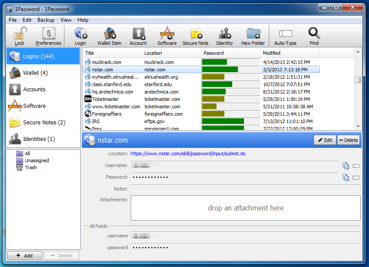The height and width of the screenshot is (267, 369).
Task: Open the File menu
Action: [13, 20]
